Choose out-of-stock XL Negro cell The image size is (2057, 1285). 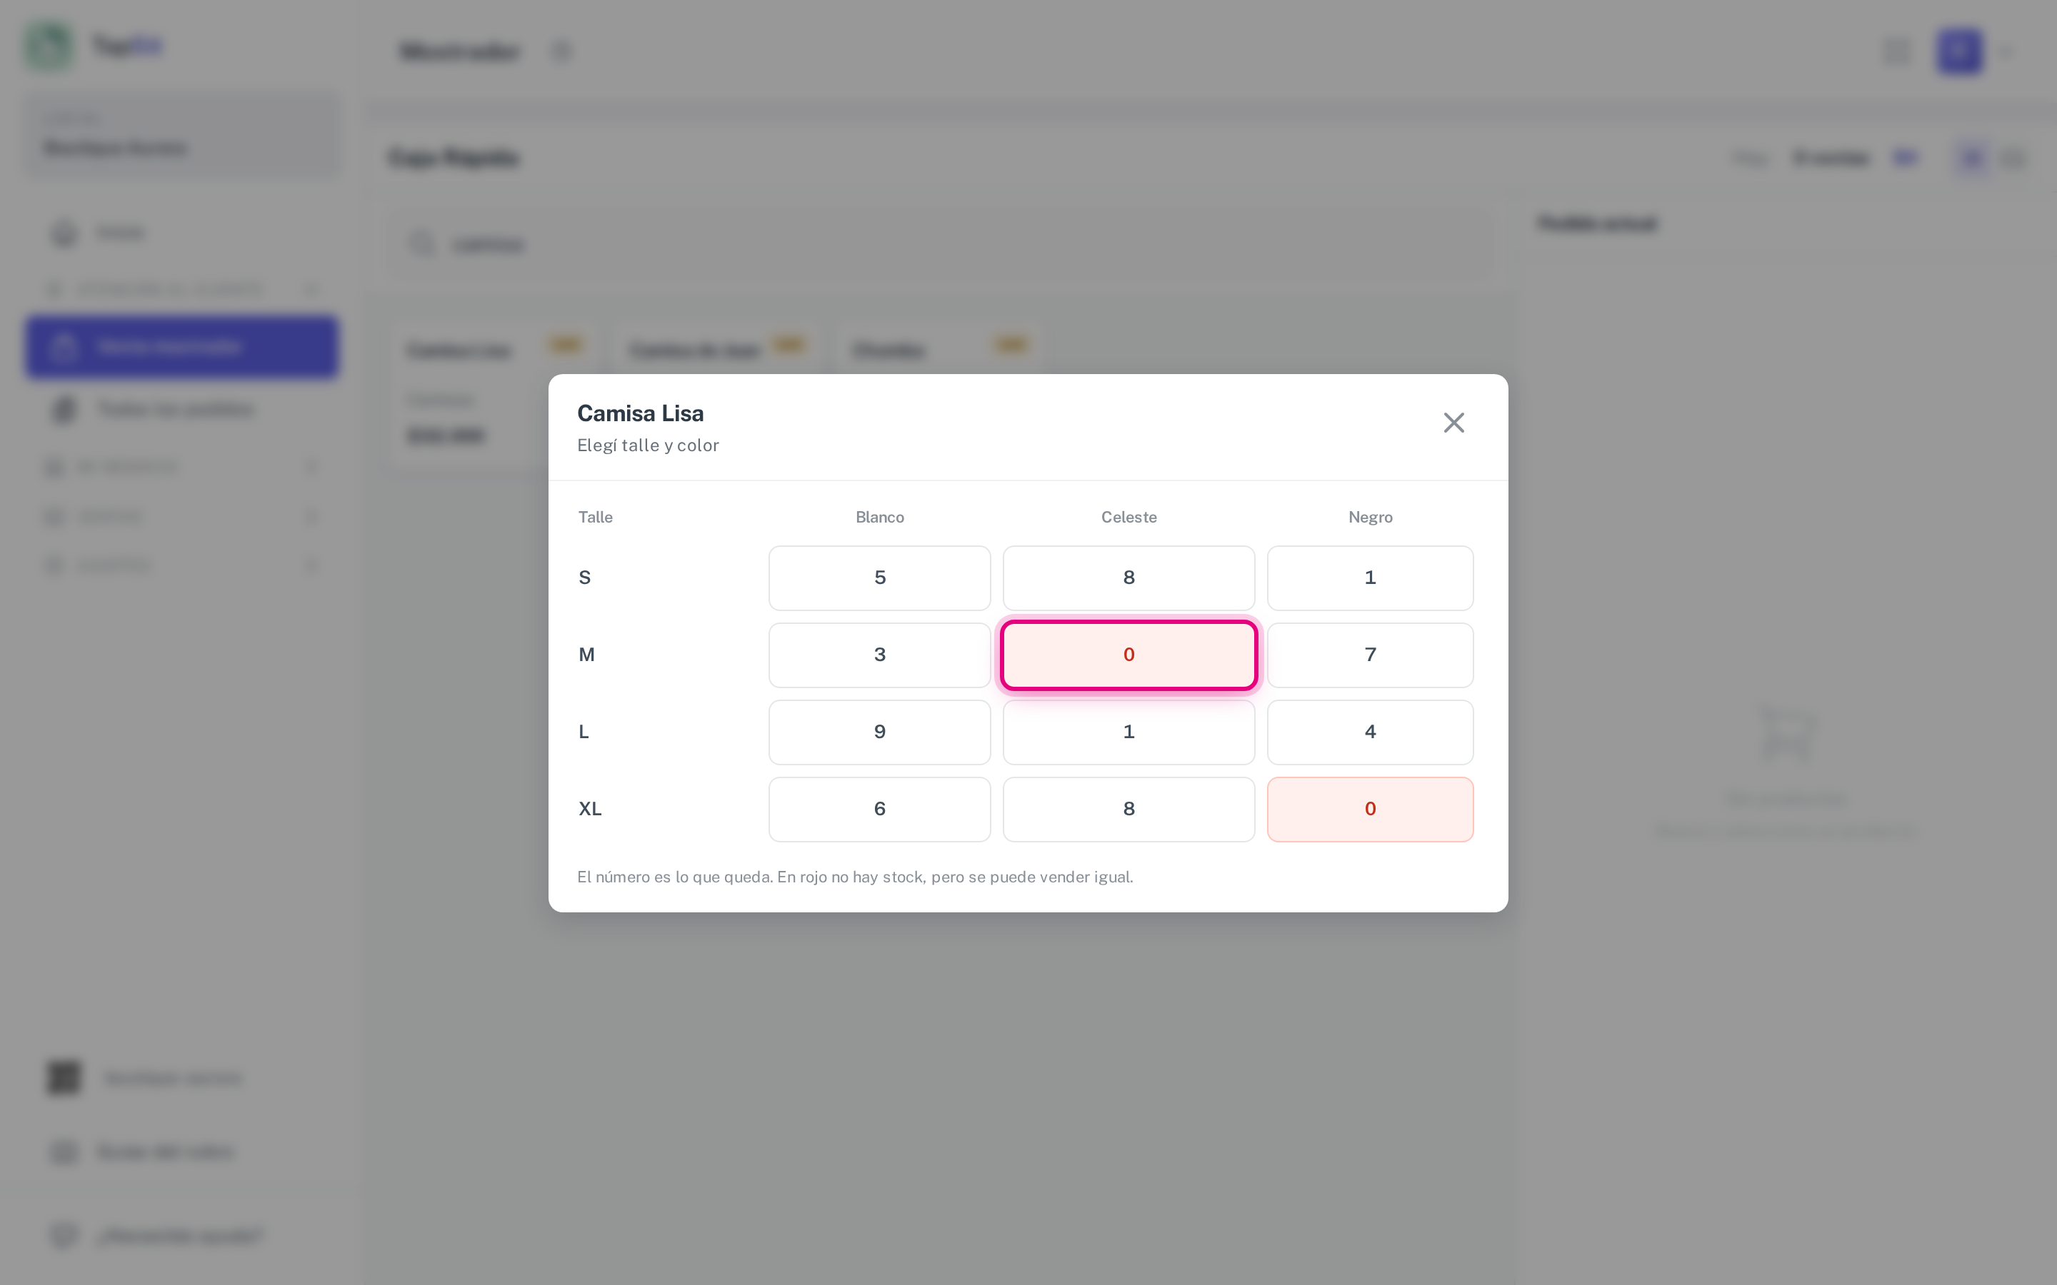1369,809
